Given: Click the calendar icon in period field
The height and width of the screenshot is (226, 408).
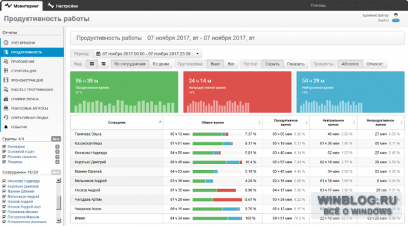Looking at the screenshot, I should (x=98, y=53).
